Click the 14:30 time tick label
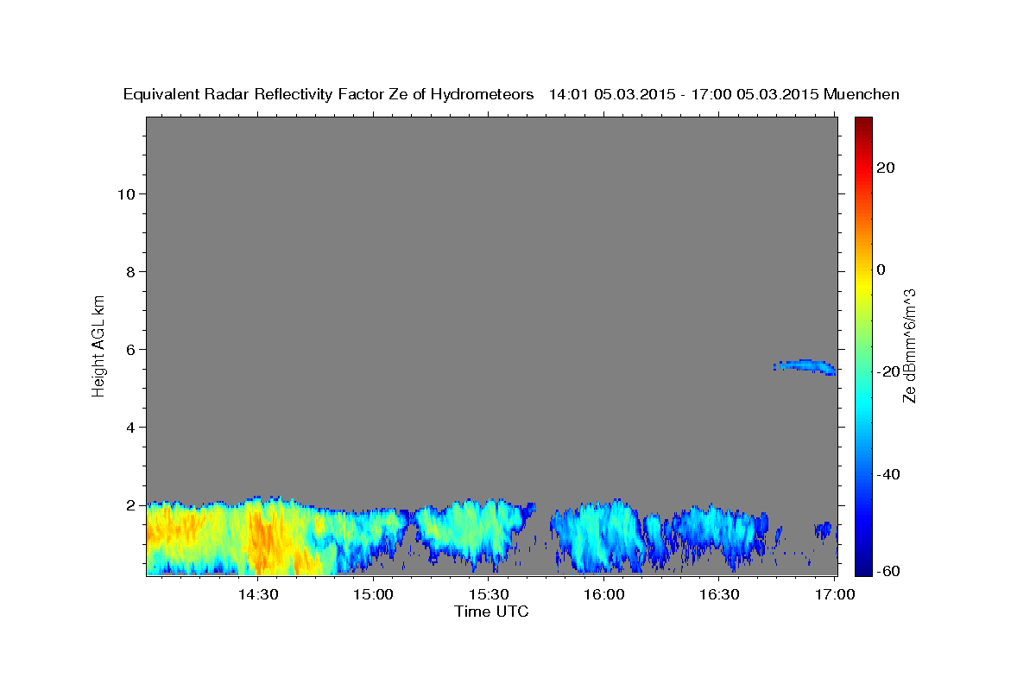 pos(258,594)
